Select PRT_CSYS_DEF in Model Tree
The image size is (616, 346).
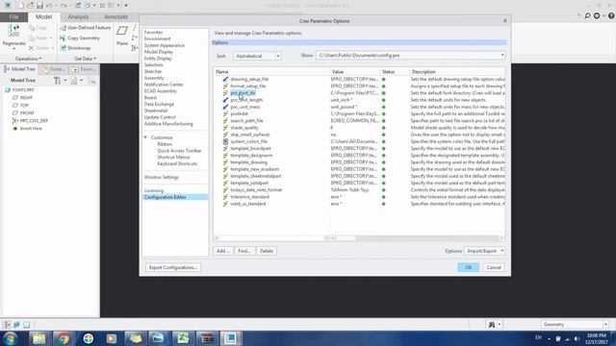pyautogui.click(x=34, y=120)
